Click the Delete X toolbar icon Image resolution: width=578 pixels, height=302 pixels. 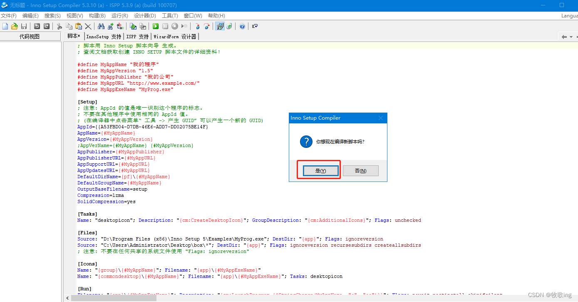tap(88, 26)
